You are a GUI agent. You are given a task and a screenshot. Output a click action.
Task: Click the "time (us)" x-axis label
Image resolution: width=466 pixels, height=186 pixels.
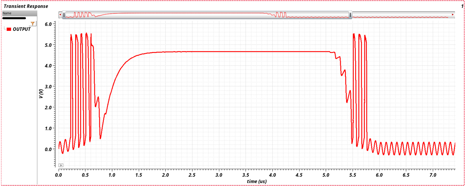click(257, 181)
